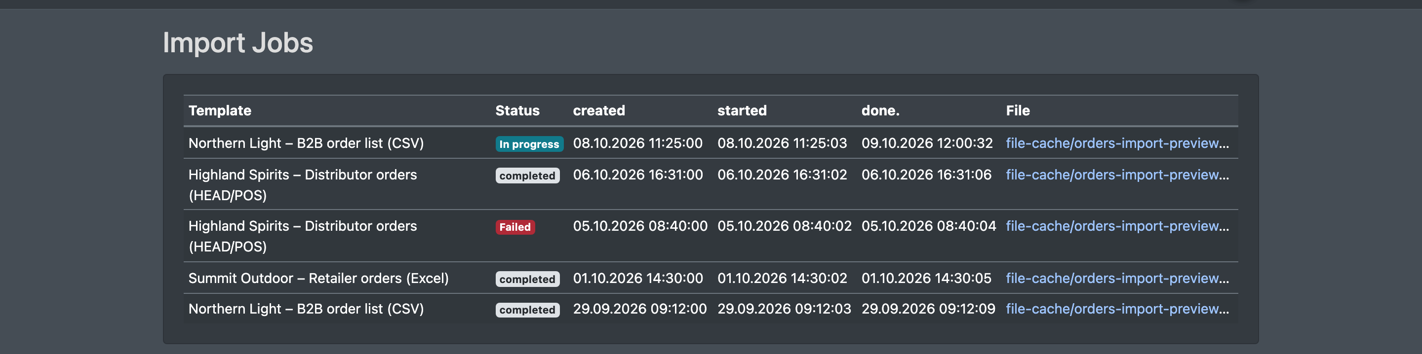Open file link for failed Highland Spirits job
Screen dimensions: 1422x354
[x=1117, y=226]
